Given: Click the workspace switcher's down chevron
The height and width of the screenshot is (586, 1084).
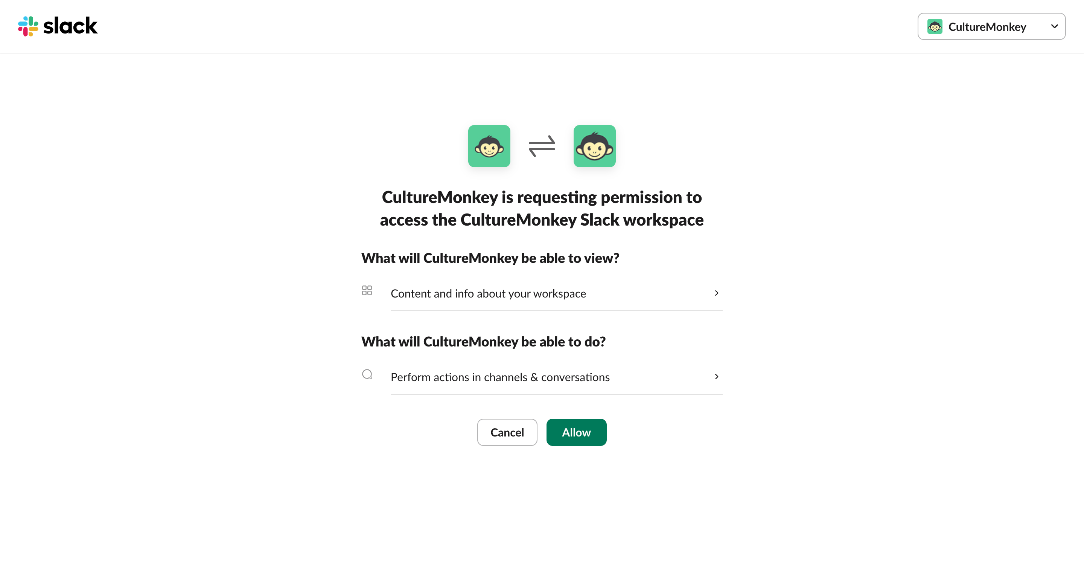Looking at the screenshot, I should click(1054, 26).
